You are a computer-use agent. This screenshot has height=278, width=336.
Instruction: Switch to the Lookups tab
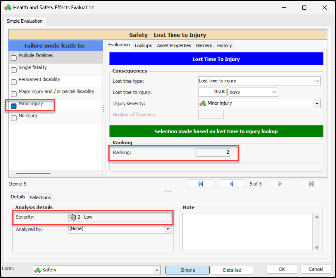pos(143,45)
